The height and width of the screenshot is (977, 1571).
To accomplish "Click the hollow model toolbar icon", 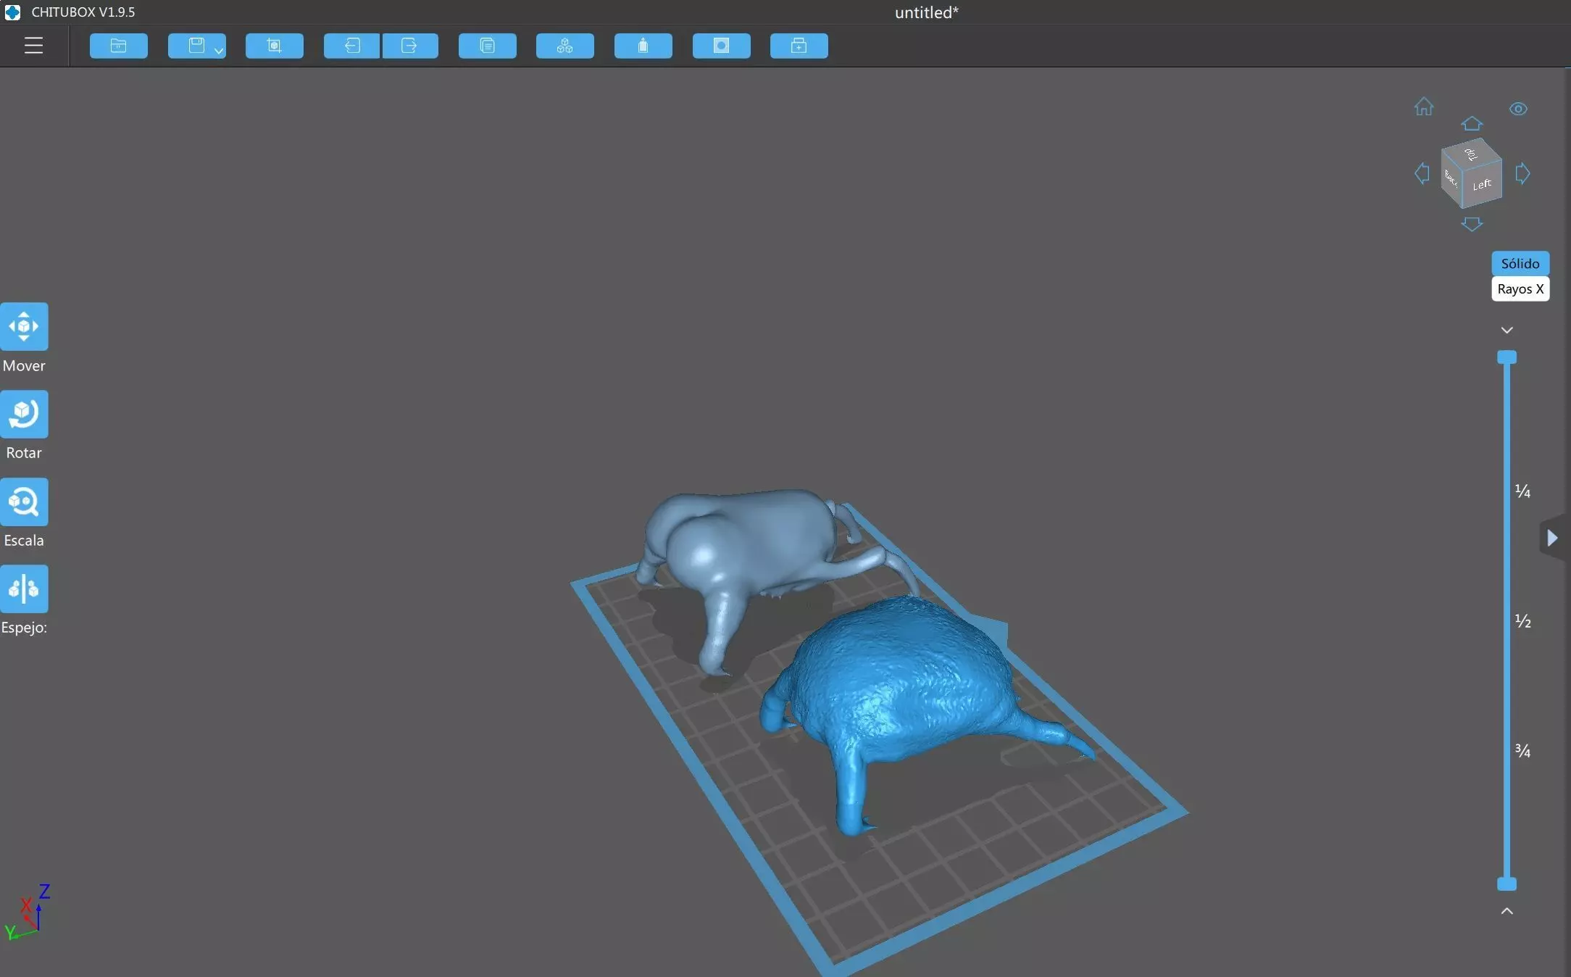I will click(x=643, y=46).
